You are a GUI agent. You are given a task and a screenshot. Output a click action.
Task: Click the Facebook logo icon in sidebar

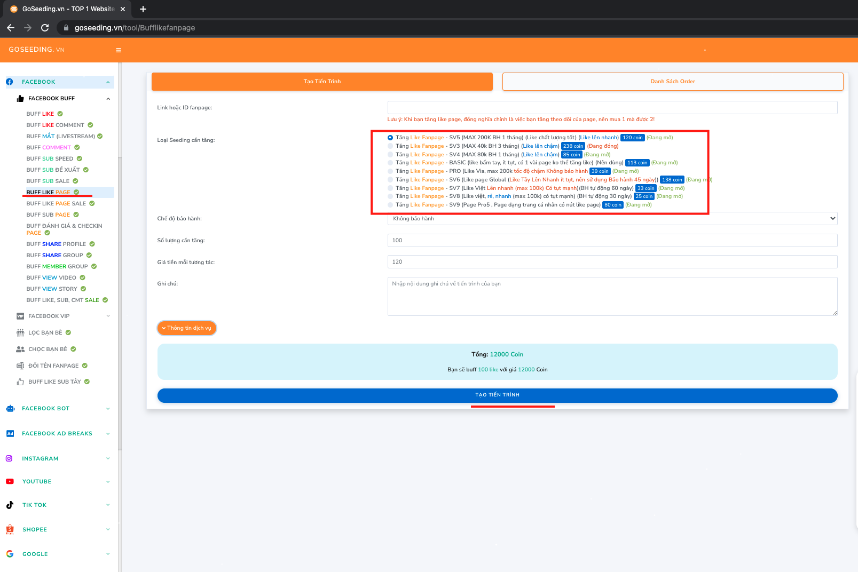coord(10,82)
